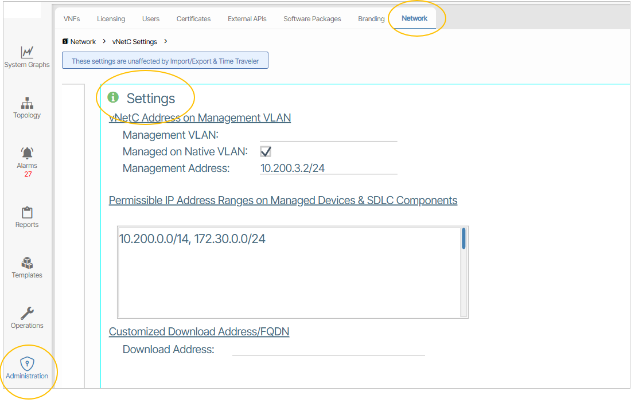Click the Download Address input field

[328, 349]
